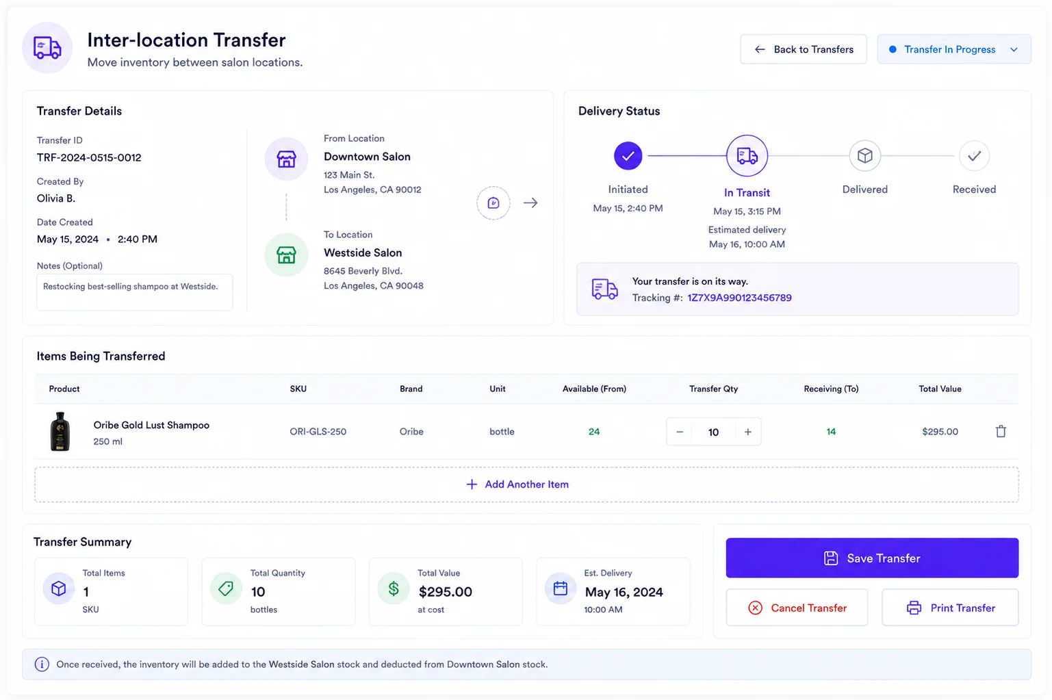
Task: Click SKU value ORI-GLS-250
Action: pos(318,432)
